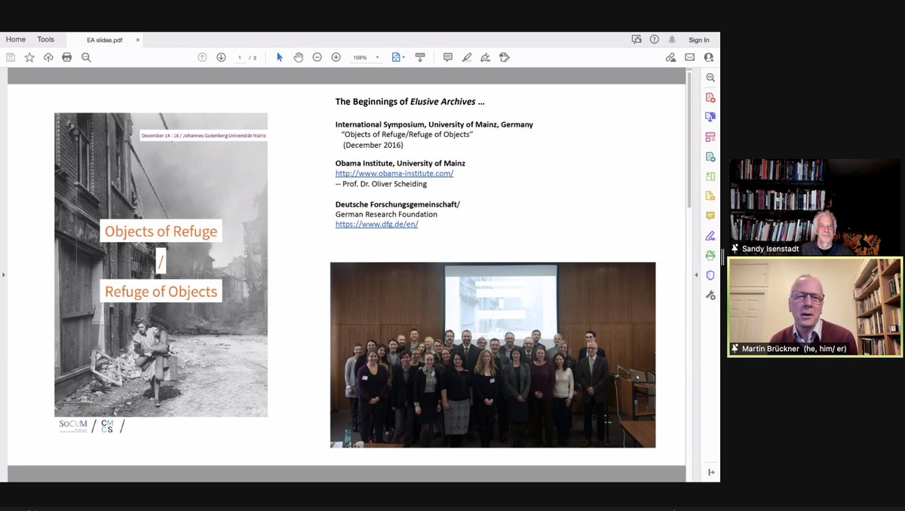Save the PDF with the floppy disk icon
The width and height of the screenshot is (905, 511).
click(x=11, y=57)
